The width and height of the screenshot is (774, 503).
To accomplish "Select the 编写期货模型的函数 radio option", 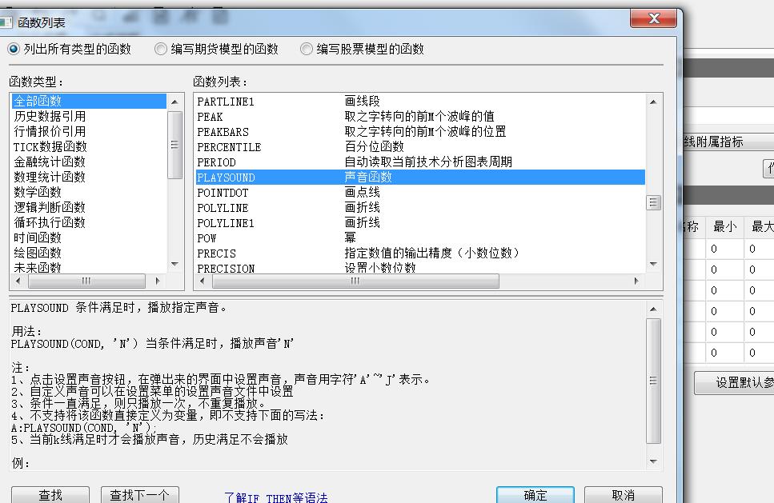I will pos(161,49).
